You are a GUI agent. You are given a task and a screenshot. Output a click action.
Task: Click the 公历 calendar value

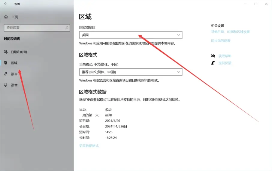pyautogui.click(x=108, y=109)
